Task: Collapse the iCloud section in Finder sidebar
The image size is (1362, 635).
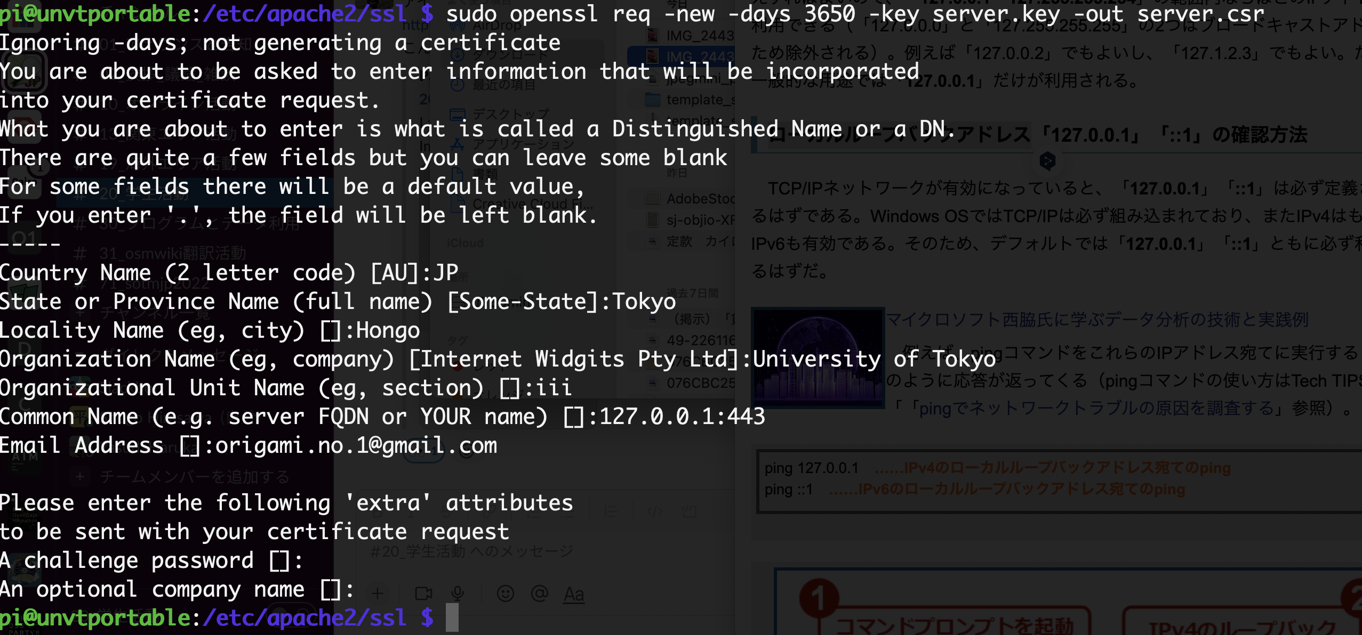Action: pyautogui.click(x=466, y=243)
